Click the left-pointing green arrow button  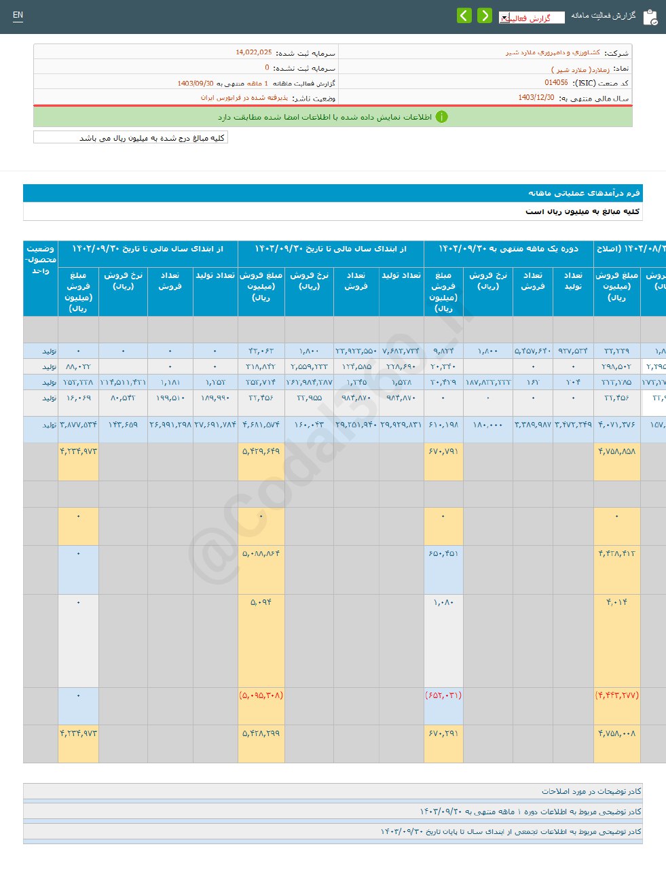tap(464, 16)
